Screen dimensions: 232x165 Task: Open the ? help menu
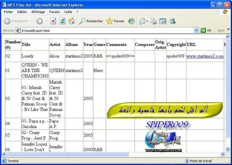pos(77,12)
